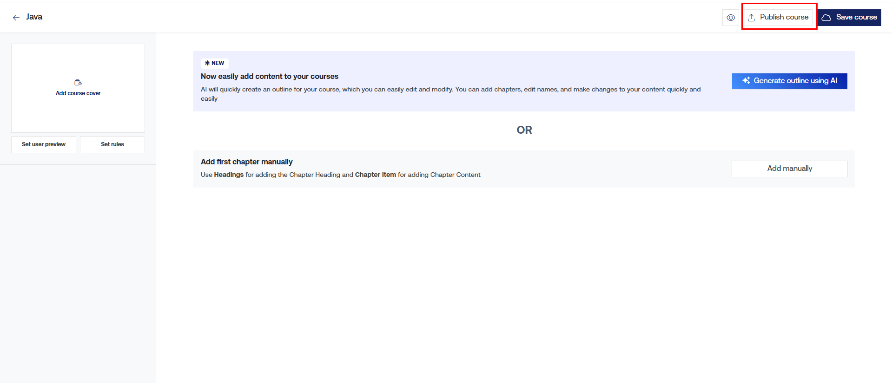
Task: Click the Java course title
Action: click(34, 17)
